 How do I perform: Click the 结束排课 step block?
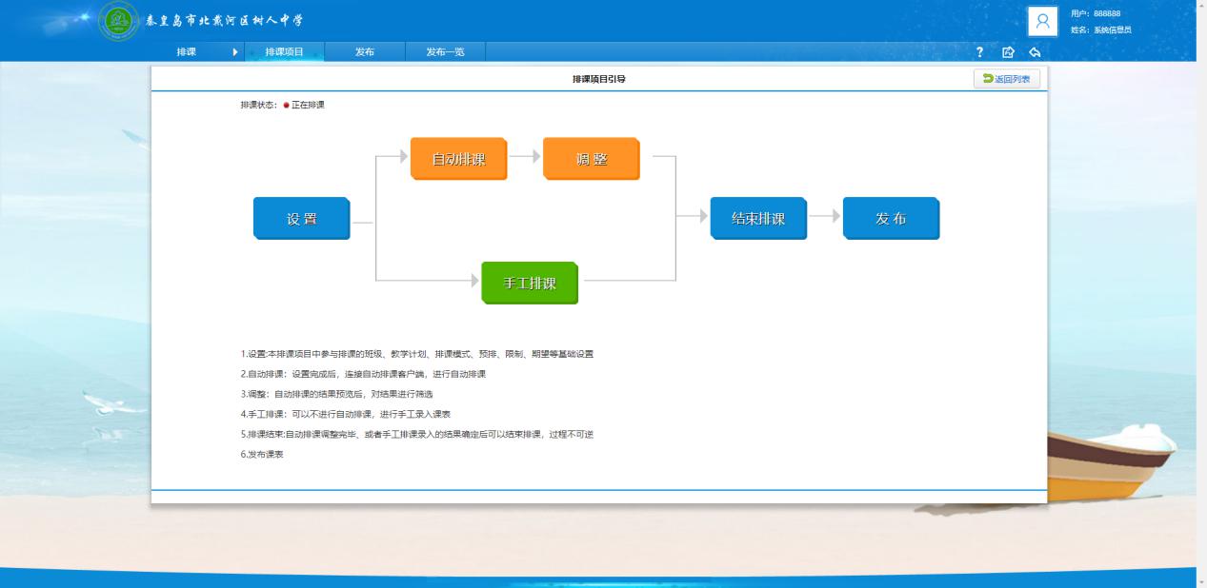(x=758, y=219)
